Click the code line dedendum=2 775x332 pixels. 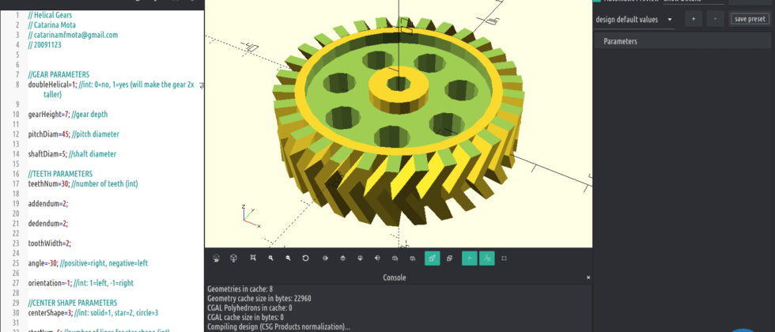[x=48, y=223]
